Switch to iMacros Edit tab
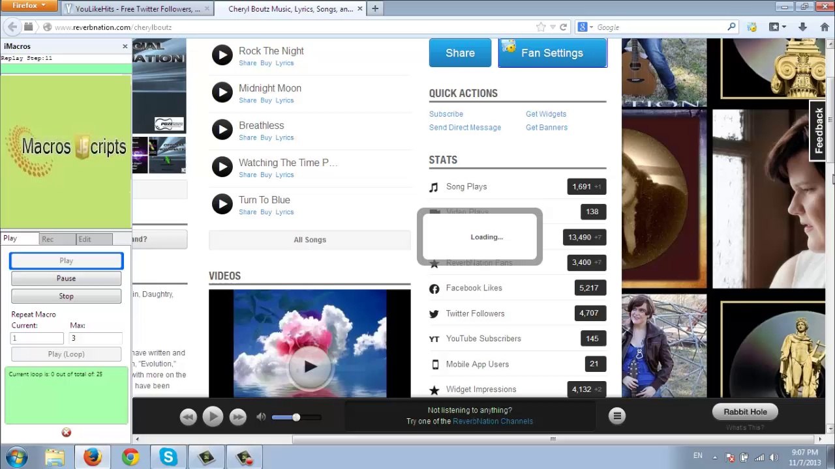This screenshot has width=835, height=469. (94, 239)
